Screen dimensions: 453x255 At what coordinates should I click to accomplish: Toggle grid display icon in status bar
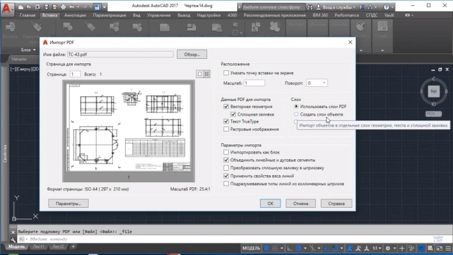(x=266, y=248)
